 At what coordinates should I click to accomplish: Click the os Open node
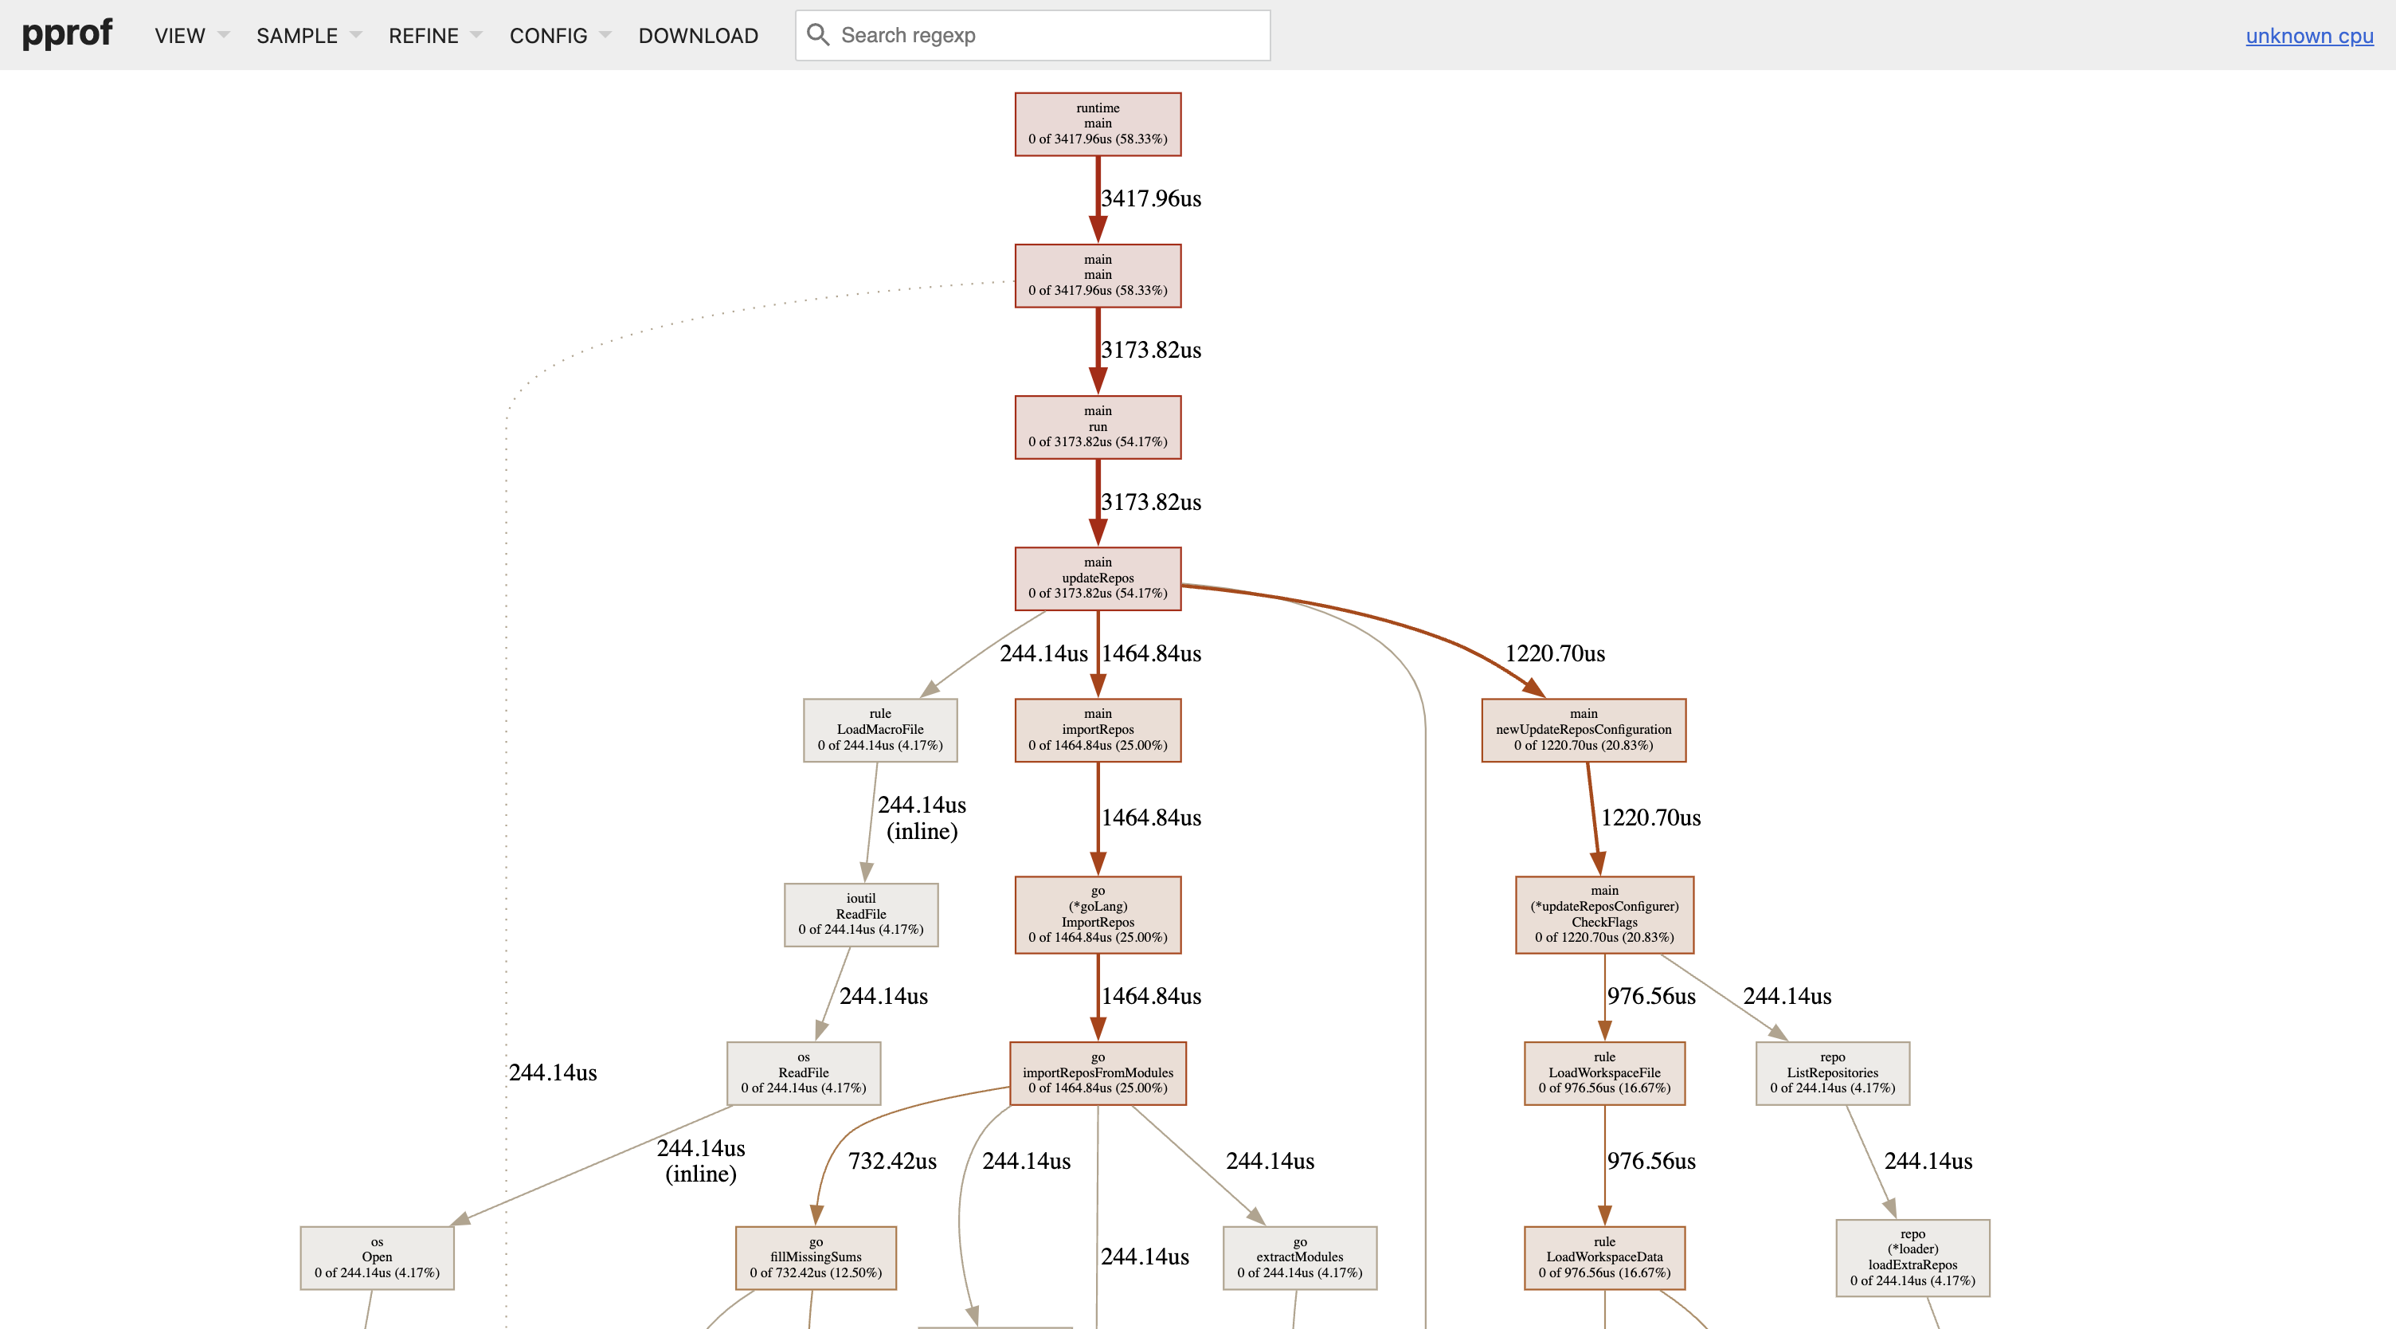(377, 1257)
